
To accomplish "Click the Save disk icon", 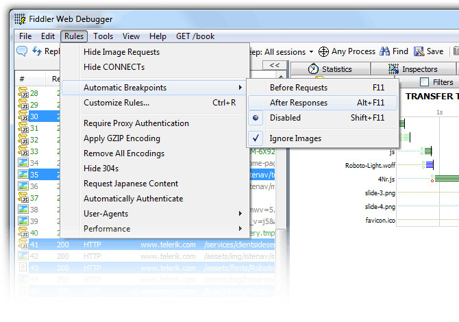I will tap(419, 51).
